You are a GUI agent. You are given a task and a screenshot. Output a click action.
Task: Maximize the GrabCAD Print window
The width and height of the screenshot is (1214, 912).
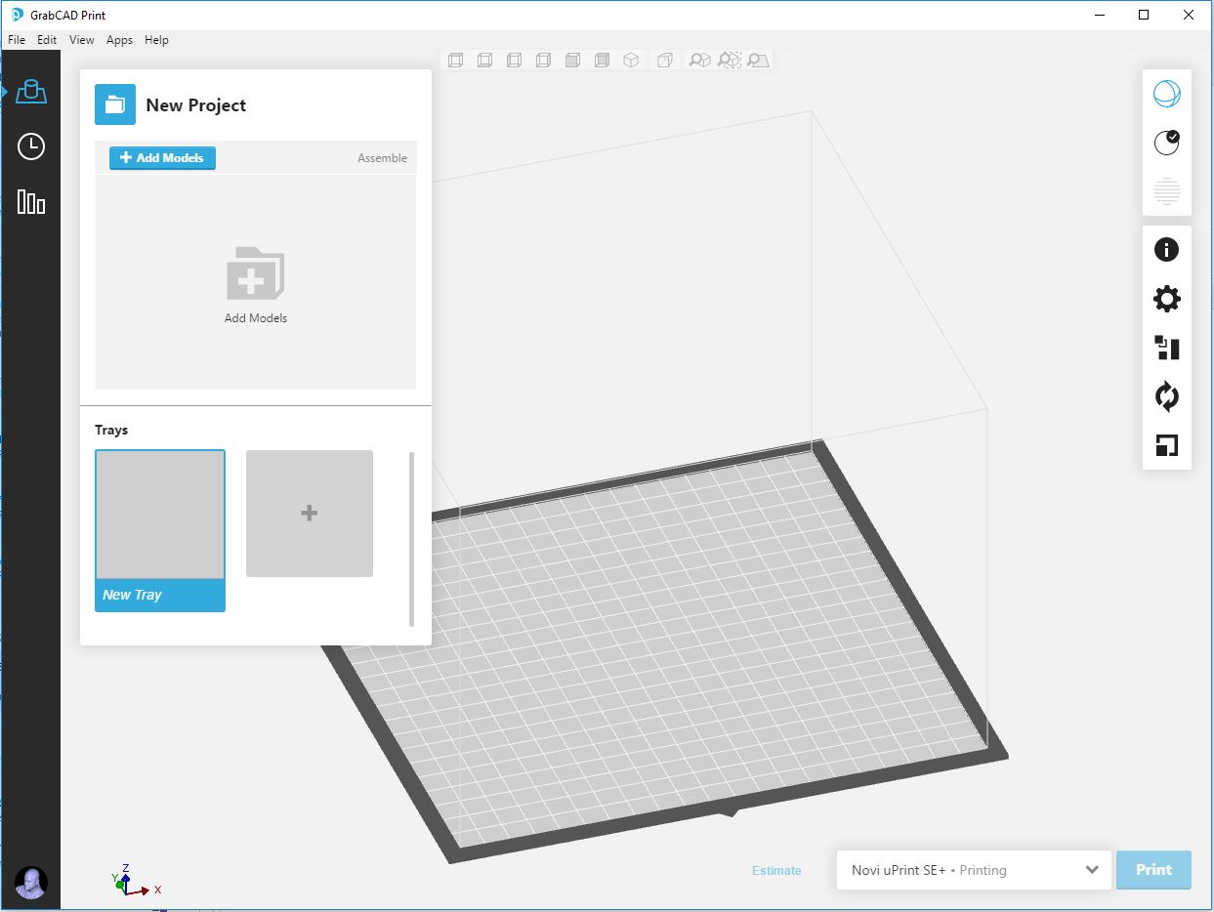(x=1144, y=15)
